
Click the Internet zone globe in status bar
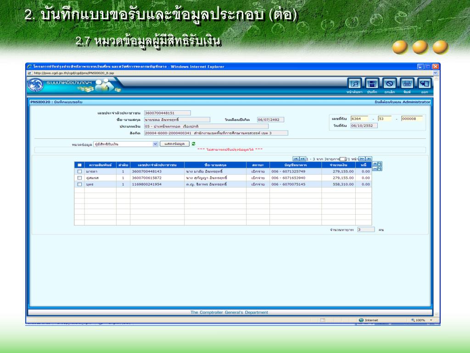click(361, 320)
